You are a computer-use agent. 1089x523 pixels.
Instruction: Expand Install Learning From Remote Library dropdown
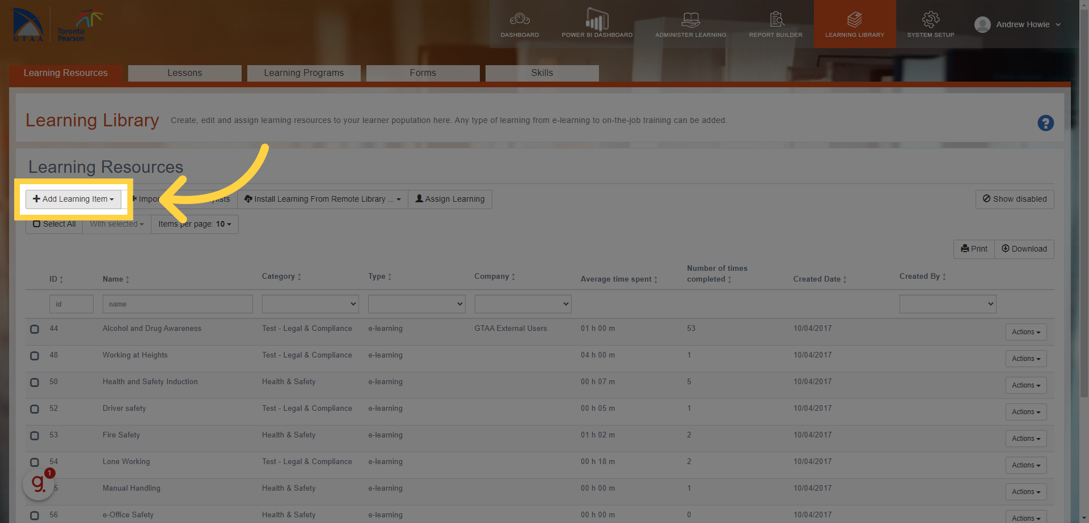tap(323, 199)
